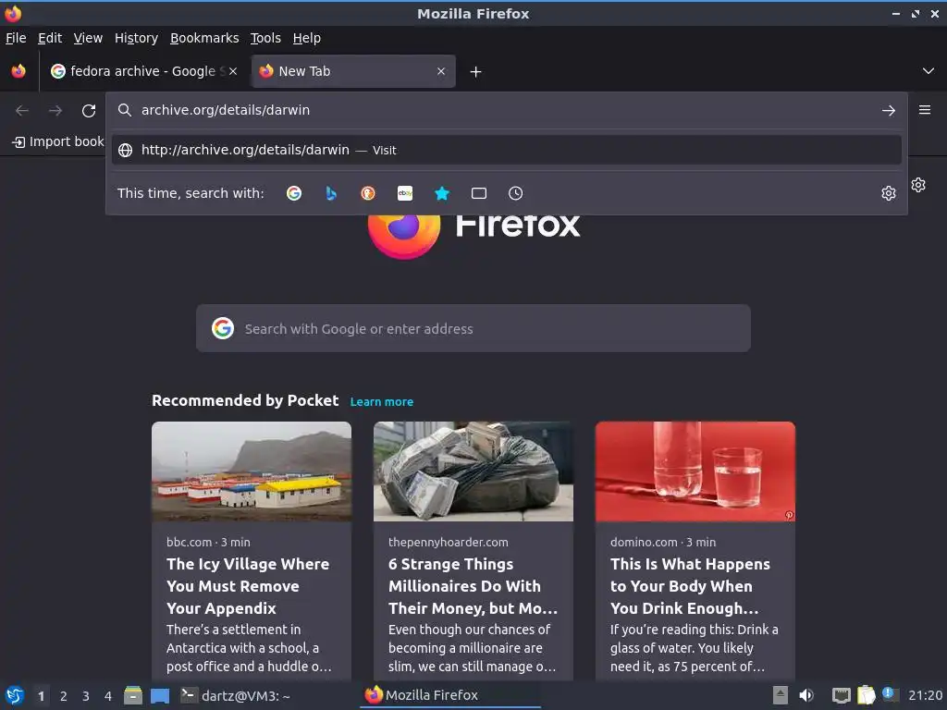Select Mozilla Firefox taskbar entry
The height and width of the screenshot is (710, 947).
pyautogui.click(x=451, y=695)
